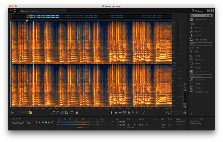Image resolution: width=223 pixels, height=142 pixels.
Task: Select the grab hand tool
Action: (x=77, y=113)
